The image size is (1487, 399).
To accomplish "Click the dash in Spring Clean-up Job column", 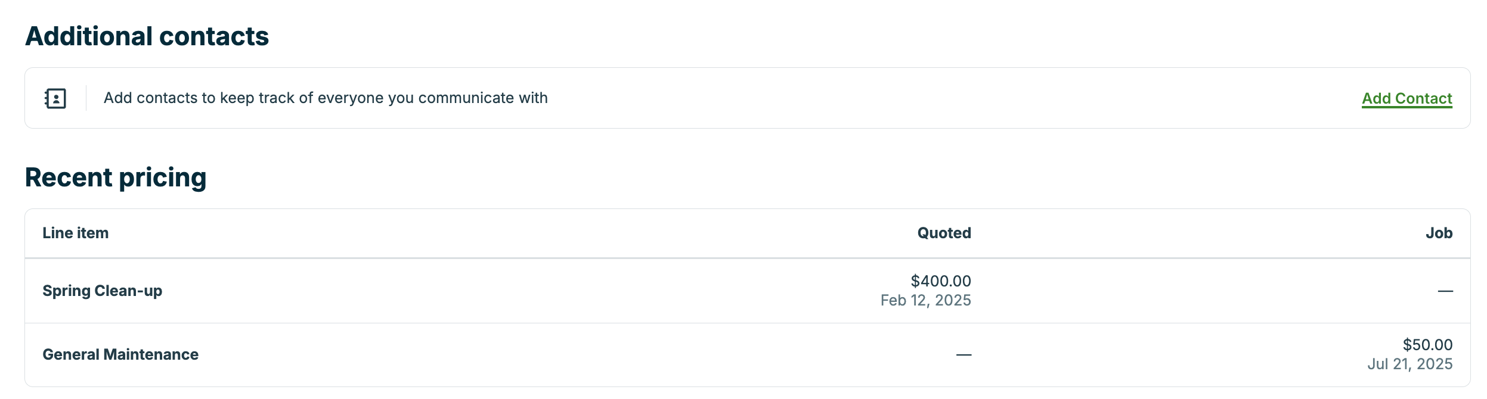I will click(1445, 290).
